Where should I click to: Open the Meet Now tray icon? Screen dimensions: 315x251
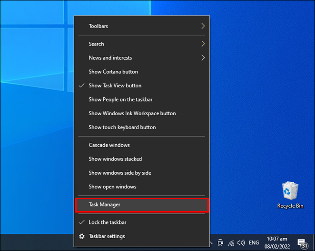220,243
